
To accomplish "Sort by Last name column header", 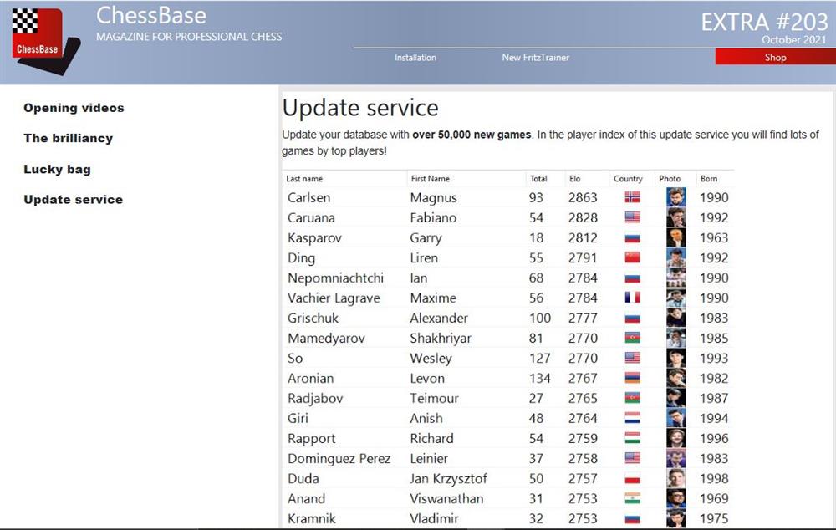I will tap(304, 179).
